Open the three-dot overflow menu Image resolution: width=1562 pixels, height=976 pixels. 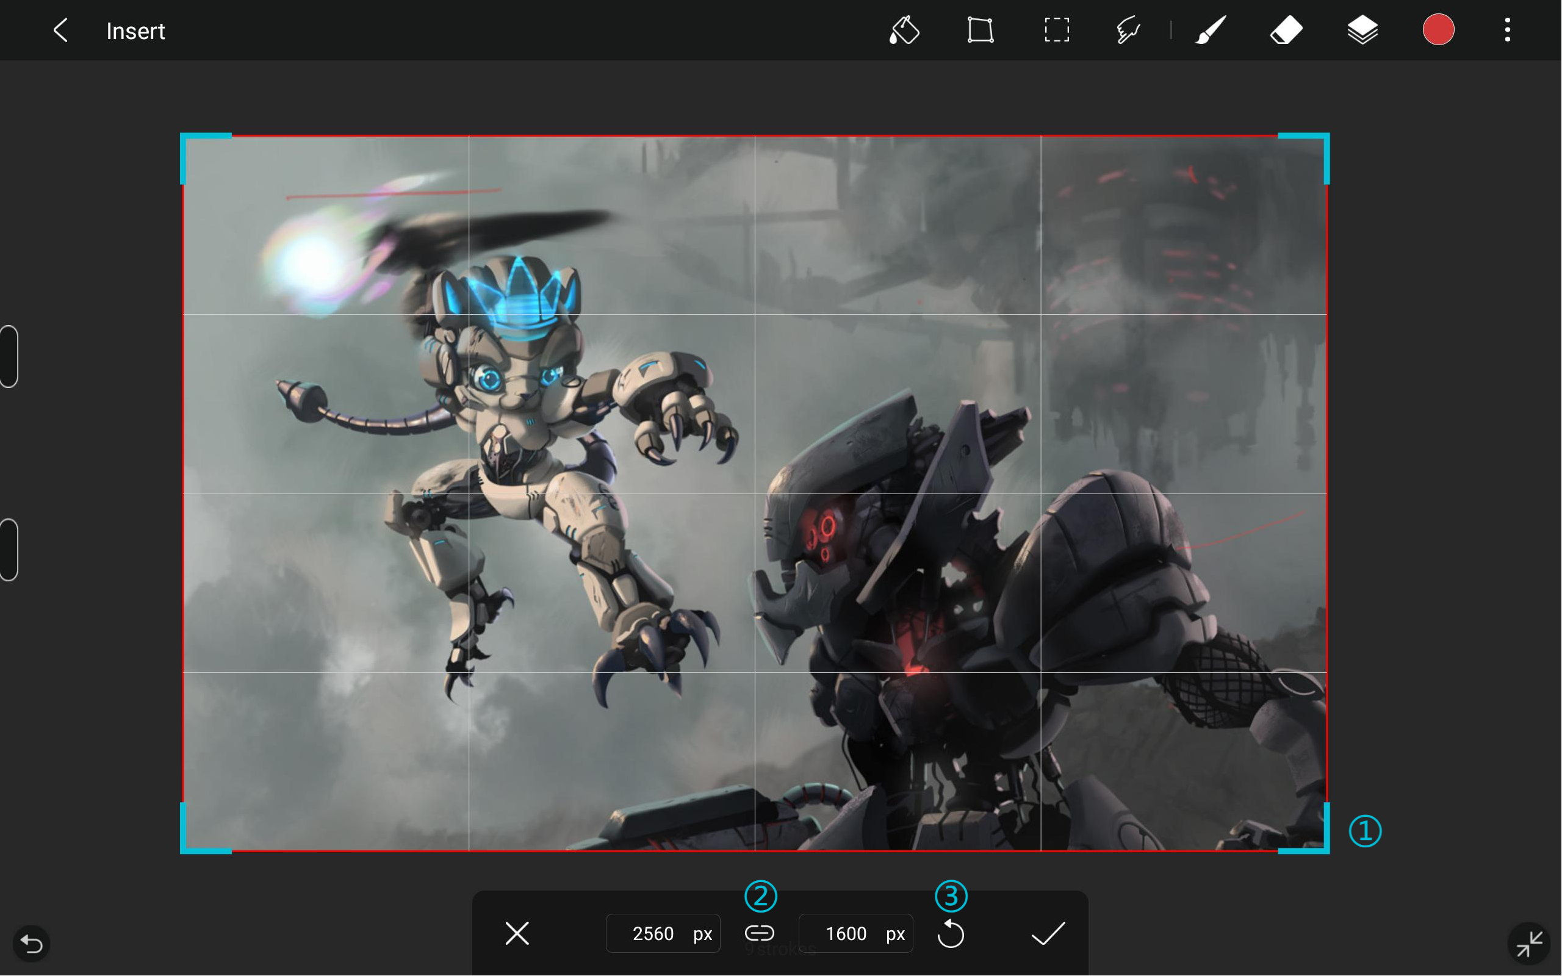point(1508,30)
